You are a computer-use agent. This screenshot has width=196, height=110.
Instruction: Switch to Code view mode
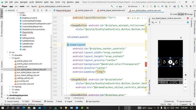(x=174, y=14)
